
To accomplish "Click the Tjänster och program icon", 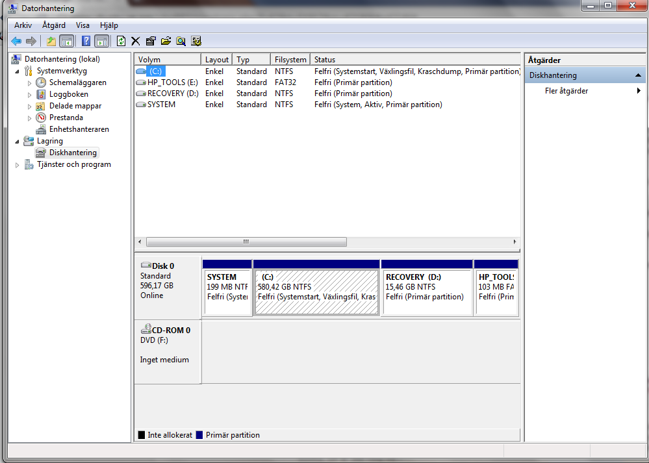I will click(29, 164).
